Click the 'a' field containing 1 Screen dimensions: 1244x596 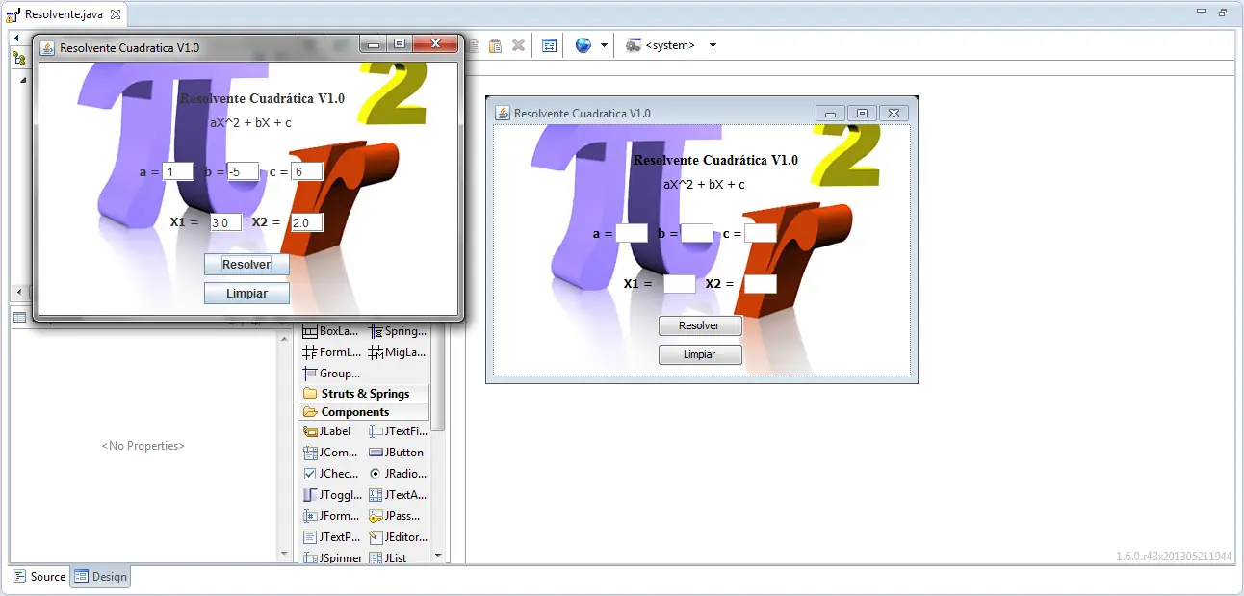(178, 171)
